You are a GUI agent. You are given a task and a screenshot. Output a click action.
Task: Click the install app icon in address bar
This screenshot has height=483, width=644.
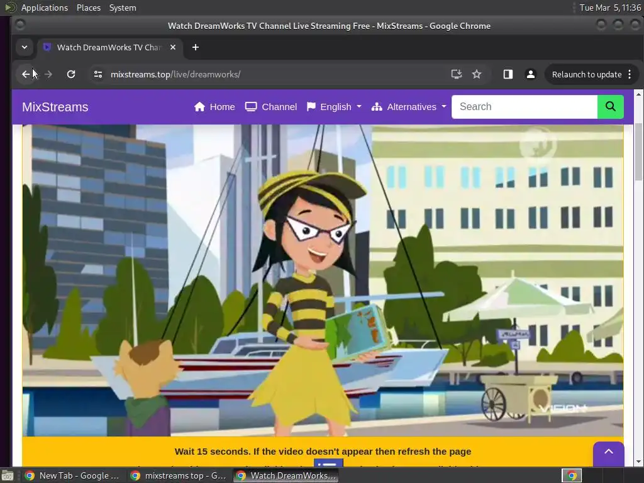[457, 74]
